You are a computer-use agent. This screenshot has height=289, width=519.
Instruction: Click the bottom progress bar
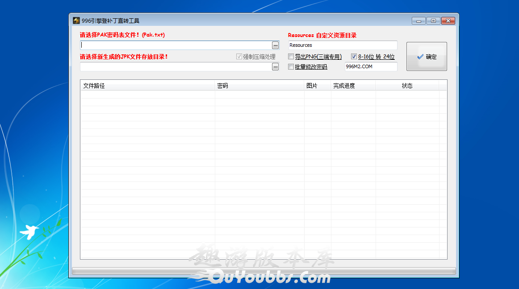pyautogui.click(x=264, y=271)
